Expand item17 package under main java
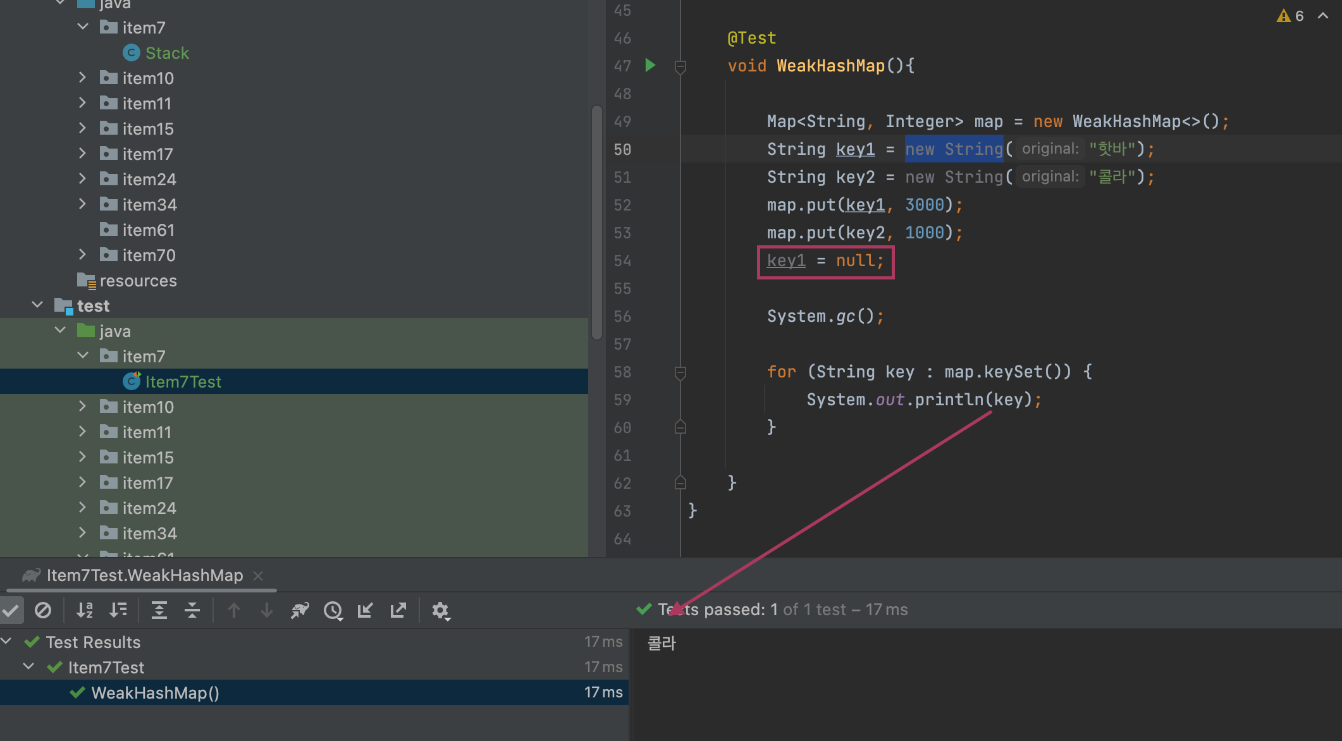 [82, 154]
